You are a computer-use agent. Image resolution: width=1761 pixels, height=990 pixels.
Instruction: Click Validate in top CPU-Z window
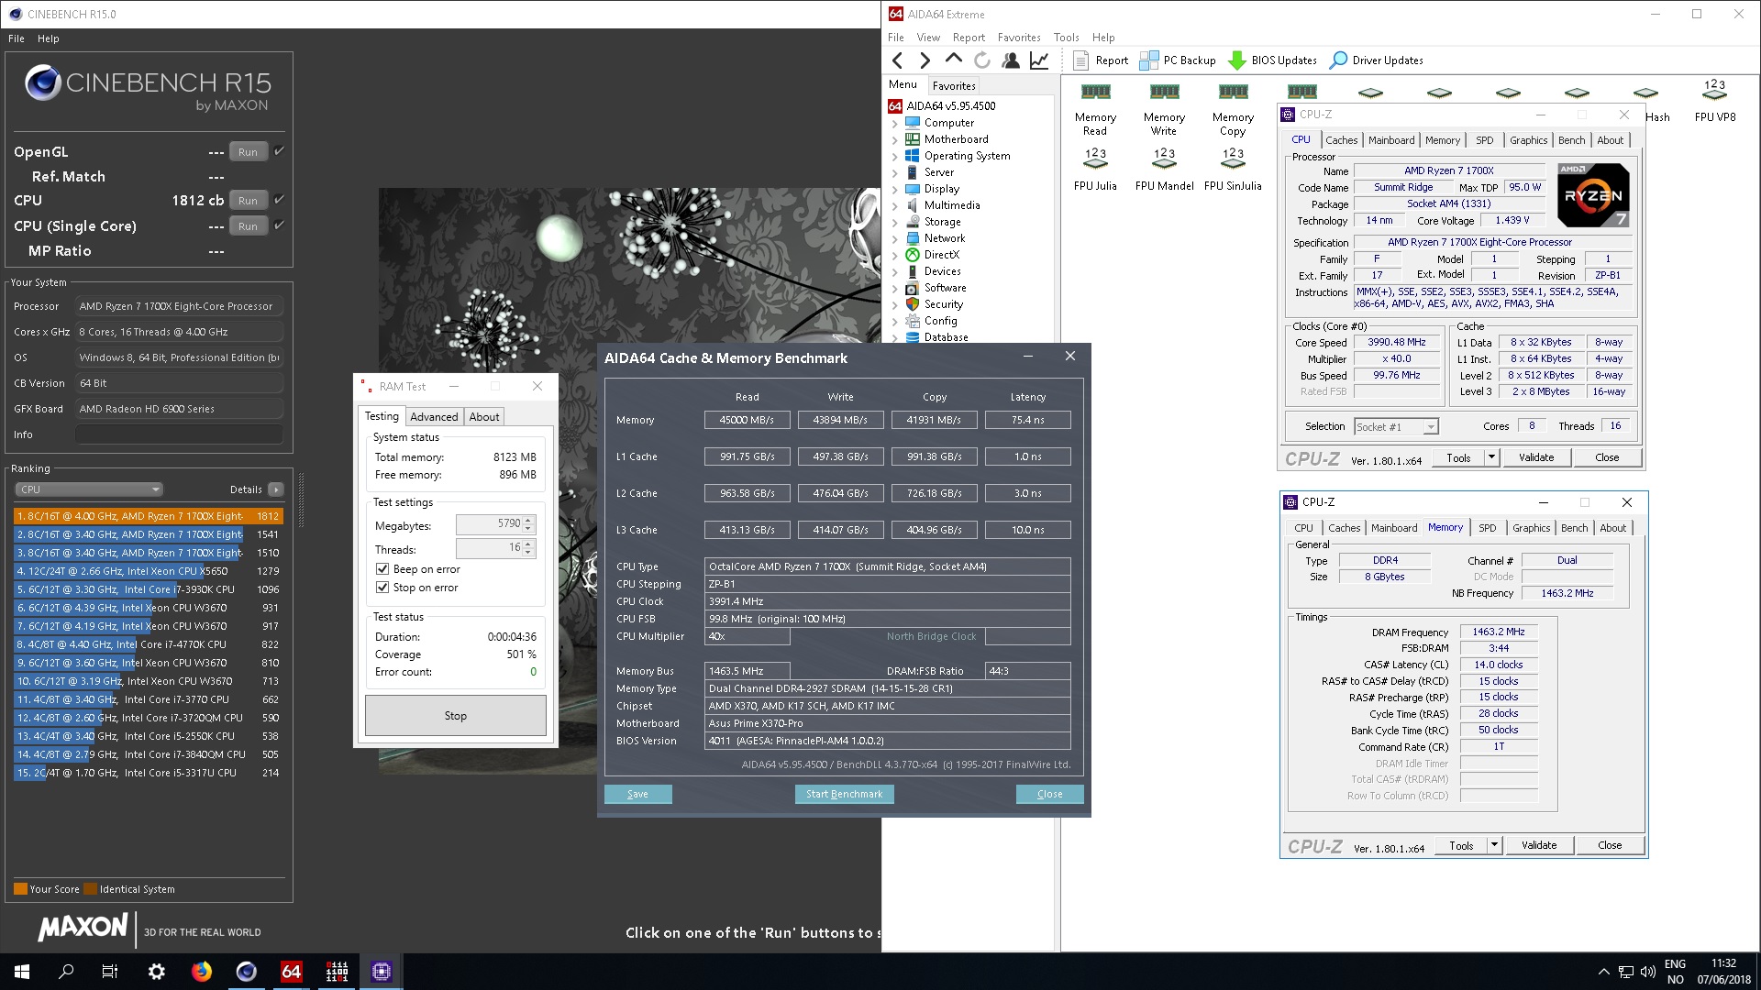1536,457
